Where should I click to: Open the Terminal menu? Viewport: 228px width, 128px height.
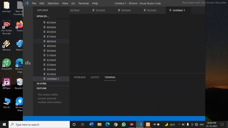click(83, 3)
